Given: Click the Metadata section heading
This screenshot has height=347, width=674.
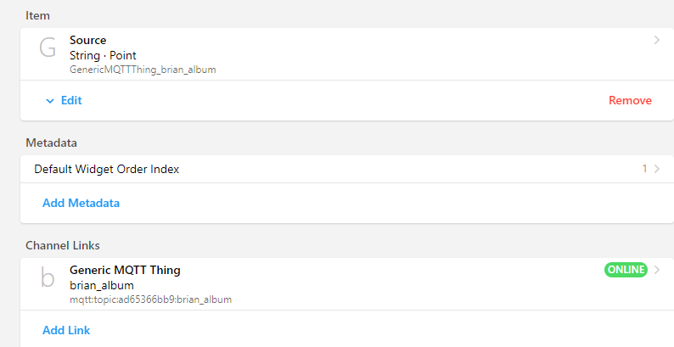Looking at the screenshot, I should pyautogui.click(x=51, y=143).
